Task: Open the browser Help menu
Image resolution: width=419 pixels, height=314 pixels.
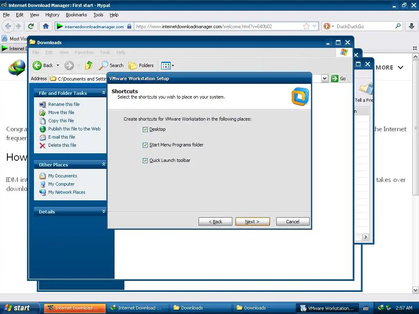Action: coord(114,15)
